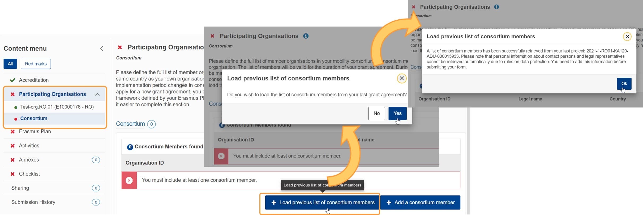Click the red X beside Participating Organisations menu item
643x215 pixels.
point(12,94)
